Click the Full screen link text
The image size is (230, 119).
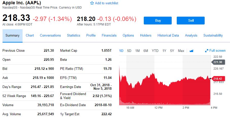[x=217, y=51]
